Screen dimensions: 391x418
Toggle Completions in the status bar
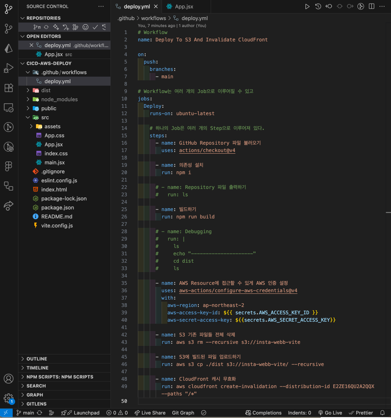click(263, 413)
